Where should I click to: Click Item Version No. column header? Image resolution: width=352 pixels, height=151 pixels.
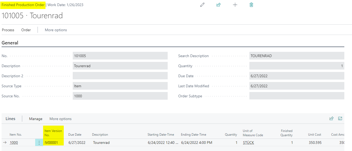(53, 133)
